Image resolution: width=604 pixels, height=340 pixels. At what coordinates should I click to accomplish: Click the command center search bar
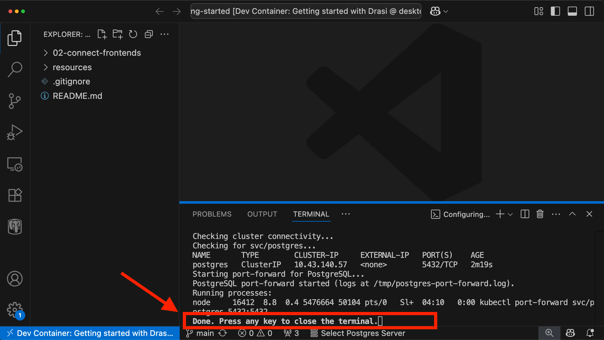click(305, 11)
